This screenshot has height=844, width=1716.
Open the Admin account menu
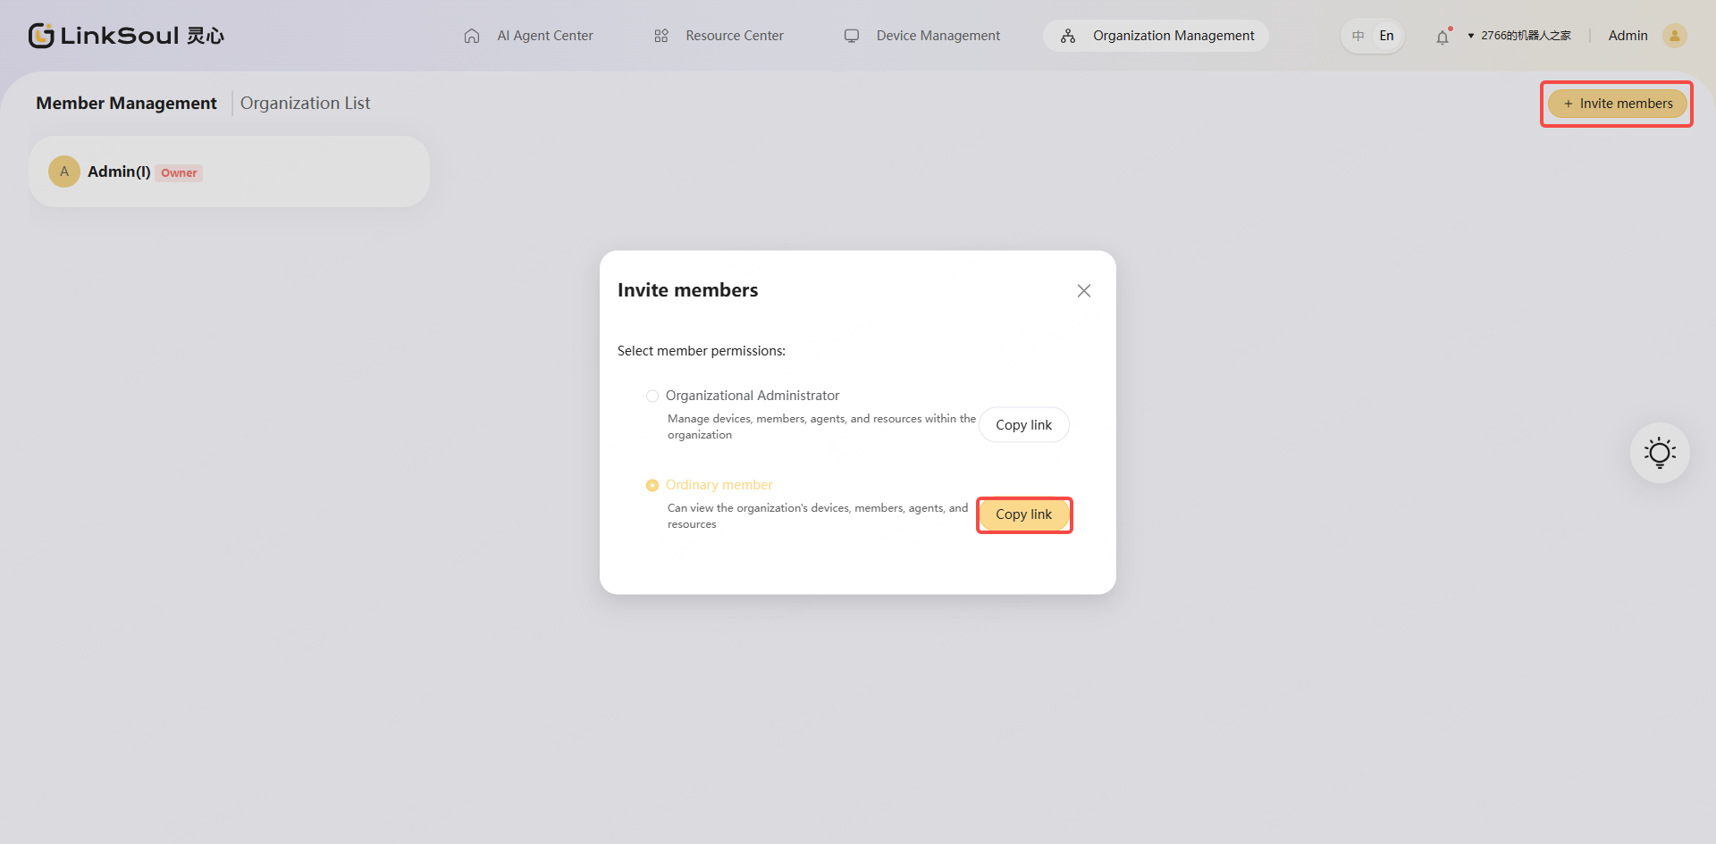[x=1628, y=36]
